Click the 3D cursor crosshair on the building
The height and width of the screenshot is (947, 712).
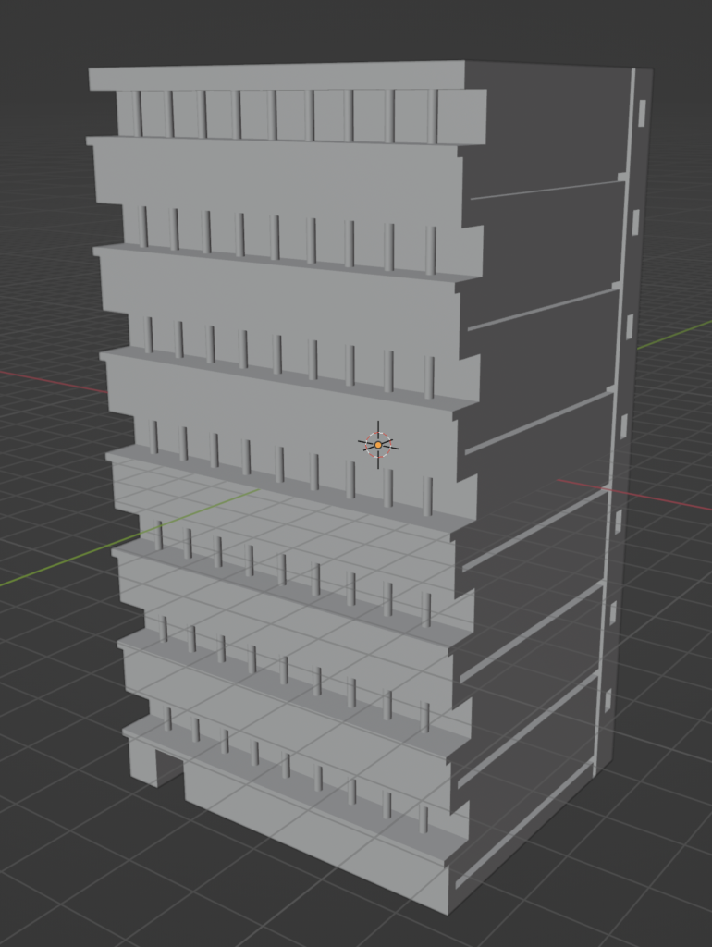(x=377, y=445)
